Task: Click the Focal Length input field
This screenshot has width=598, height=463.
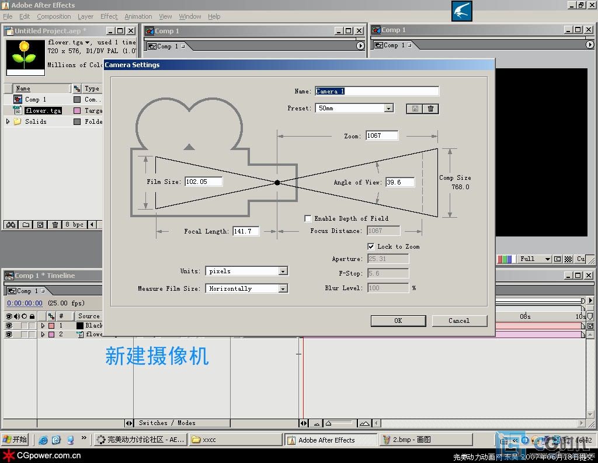Action: coord(246,231)
